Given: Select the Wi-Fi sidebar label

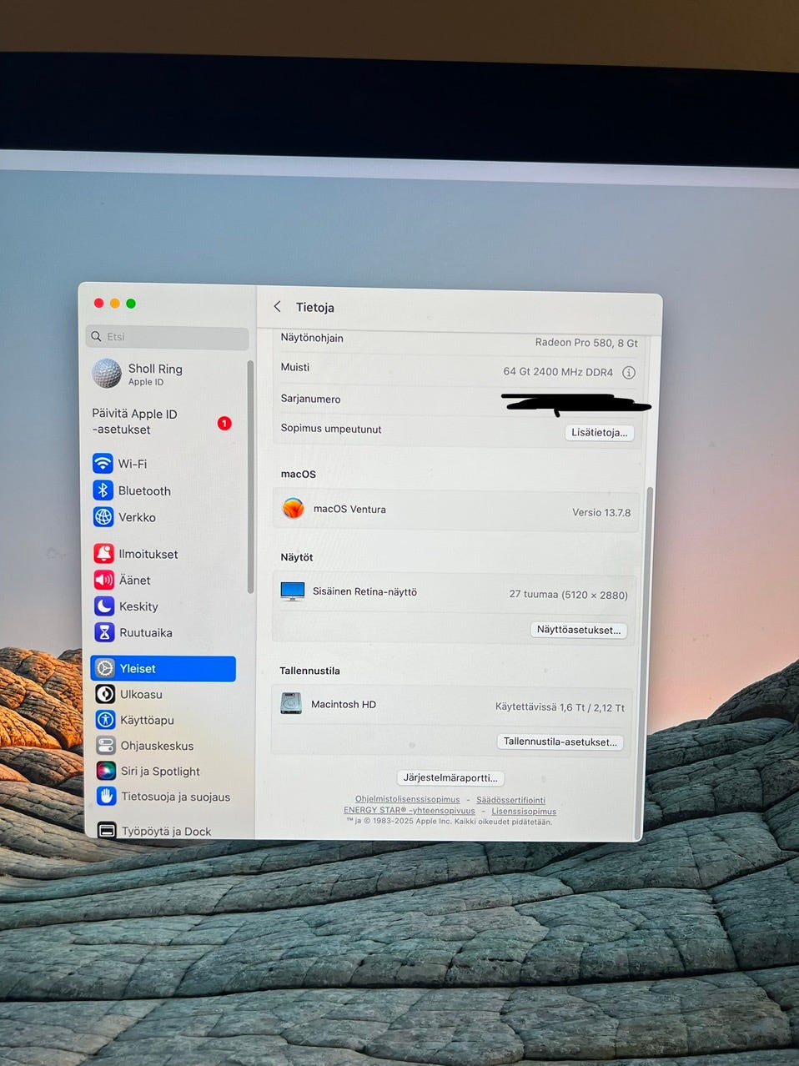Looking at the screenshot, I should click(x=133, y=464).
